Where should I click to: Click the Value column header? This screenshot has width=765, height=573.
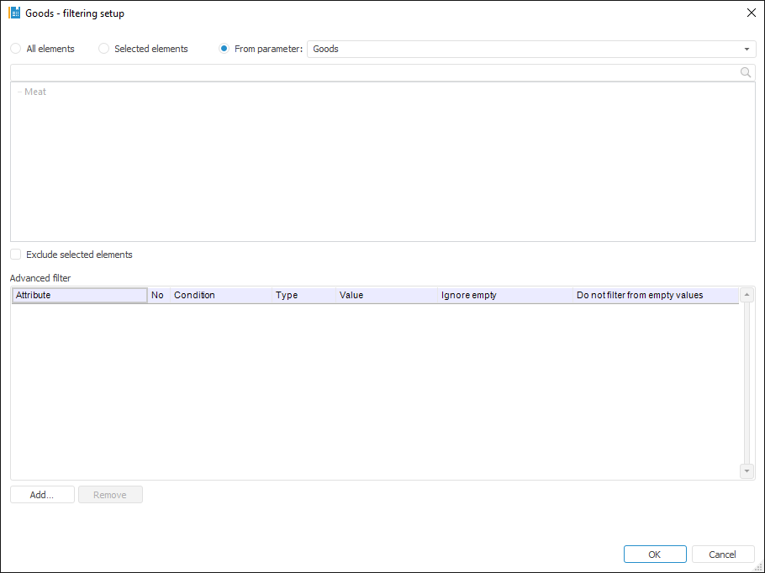386,296
